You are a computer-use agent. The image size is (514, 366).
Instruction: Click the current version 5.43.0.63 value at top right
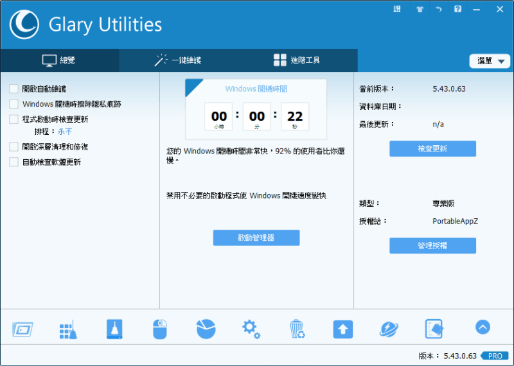449,89
